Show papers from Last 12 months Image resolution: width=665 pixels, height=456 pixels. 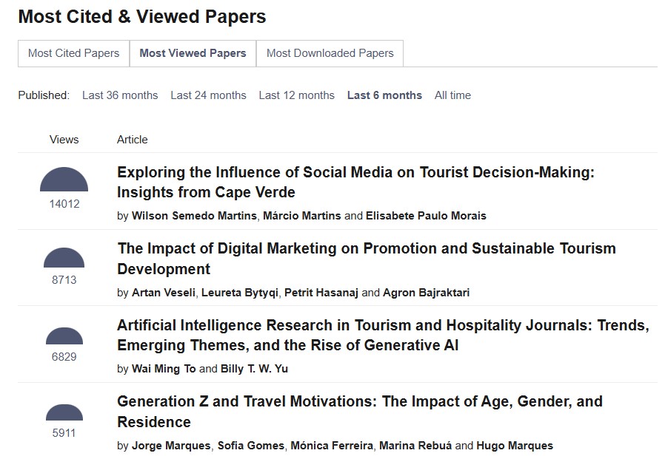pyautogui.click(x=296, y=95)
